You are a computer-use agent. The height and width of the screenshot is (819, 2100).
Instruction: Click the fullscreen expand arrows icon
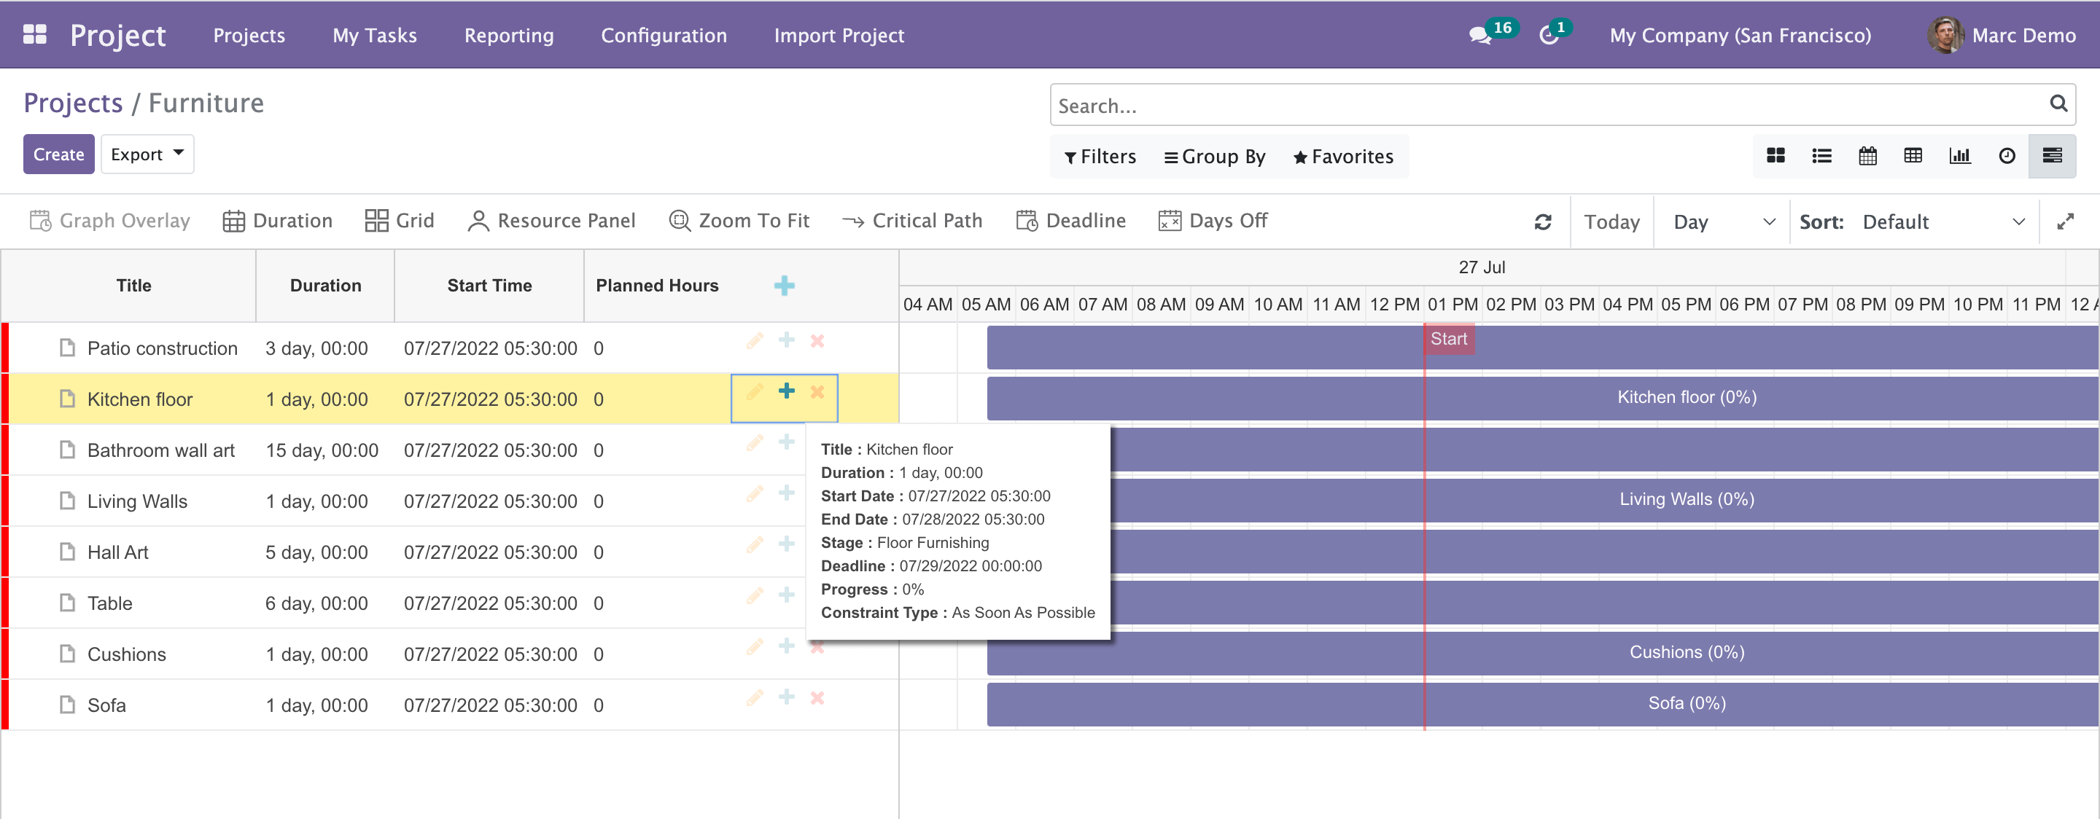(2064, 222)
